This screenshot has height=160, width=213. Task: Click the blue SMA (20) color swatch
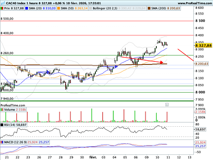coord(26,9)
